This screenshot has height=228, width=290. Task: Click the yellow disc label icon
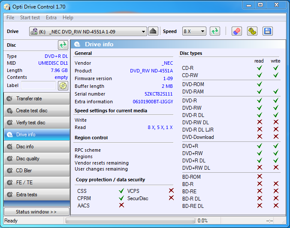[x=63, y=86]
